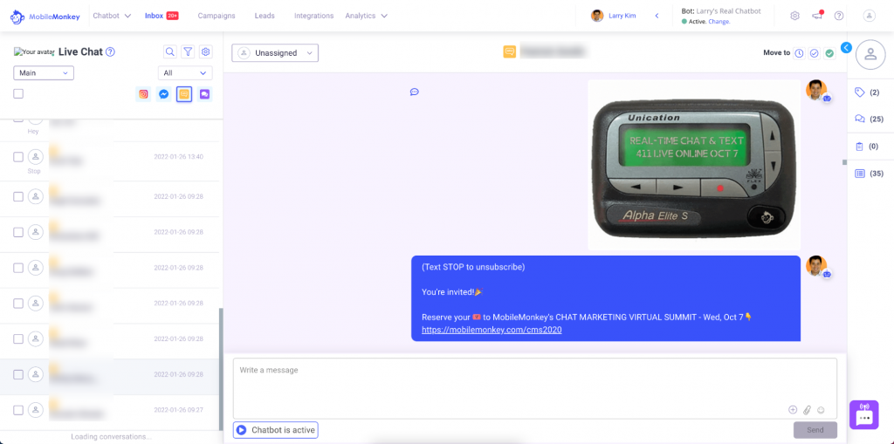Open contact profile avatar in right panel
Viewport: 894px width, 444px height.
[x=870, y=54]
